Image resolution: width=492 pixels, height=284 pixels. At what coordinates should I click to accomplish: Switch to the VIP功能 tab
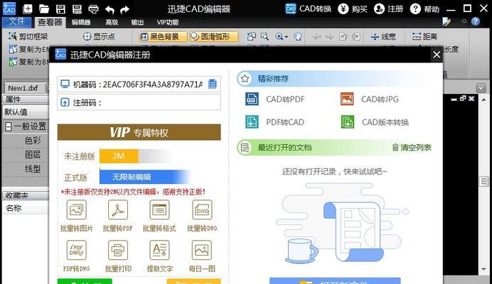pyautogui.click(x=168, y=22)
